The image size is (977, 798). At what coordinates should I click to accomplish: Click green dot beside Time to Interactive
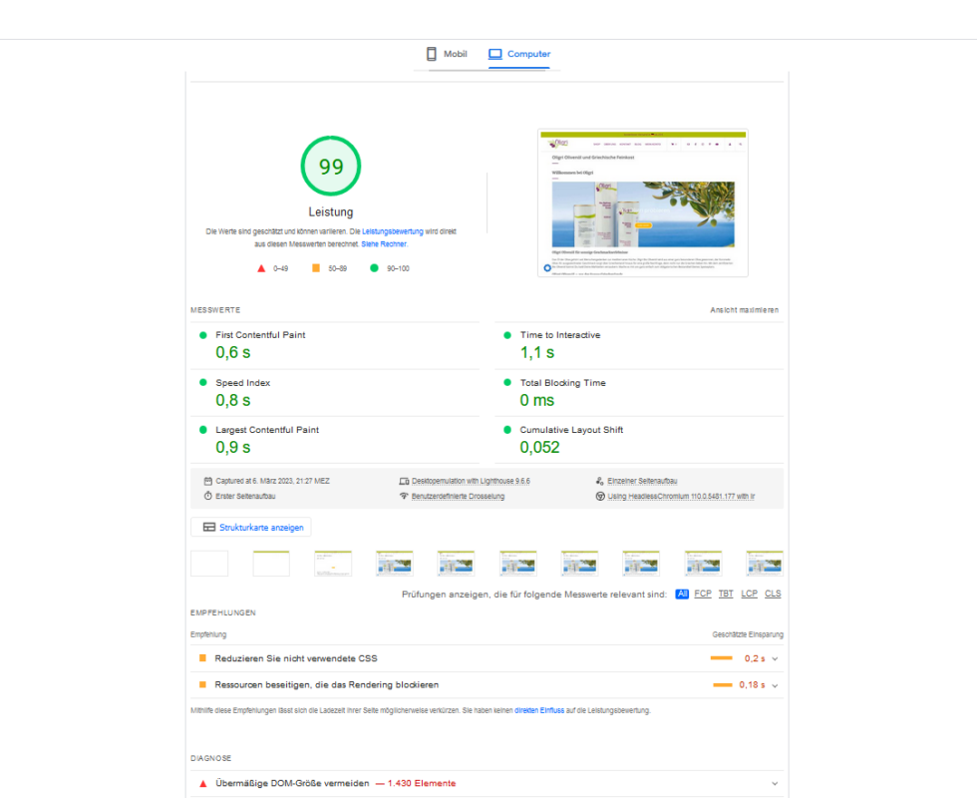click(x=507, y=335)
